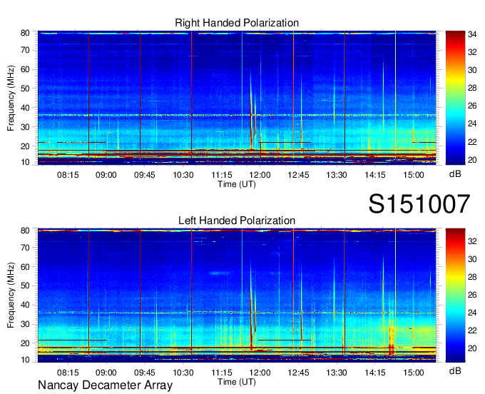Image resolution: width=485 pixels, height=394 pixels.
Task: Click the Left Handed Polarization dB color bar
Action: 455,295
